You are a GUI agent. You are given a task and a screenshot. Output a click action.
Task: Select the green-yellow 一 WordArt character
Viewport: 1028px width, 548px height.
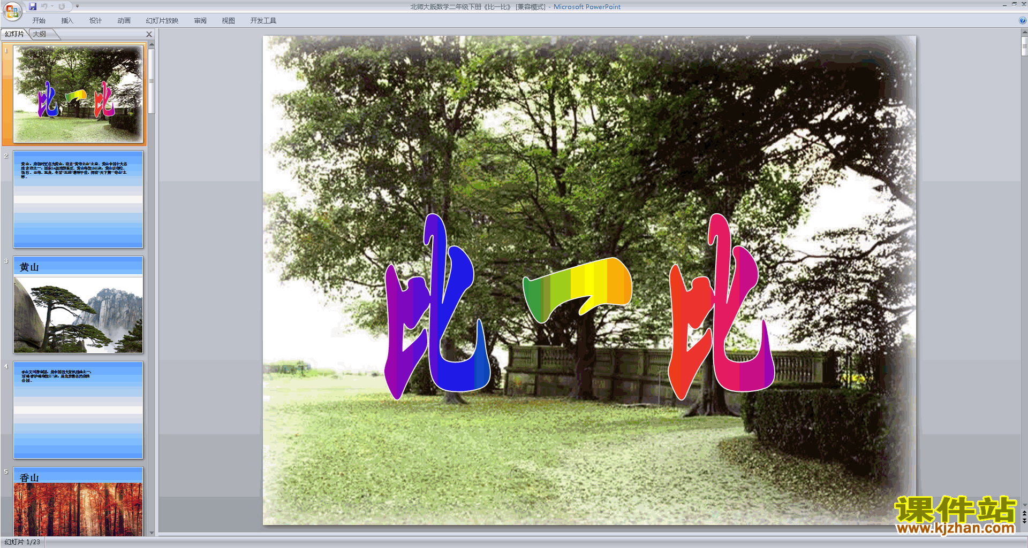577,290
